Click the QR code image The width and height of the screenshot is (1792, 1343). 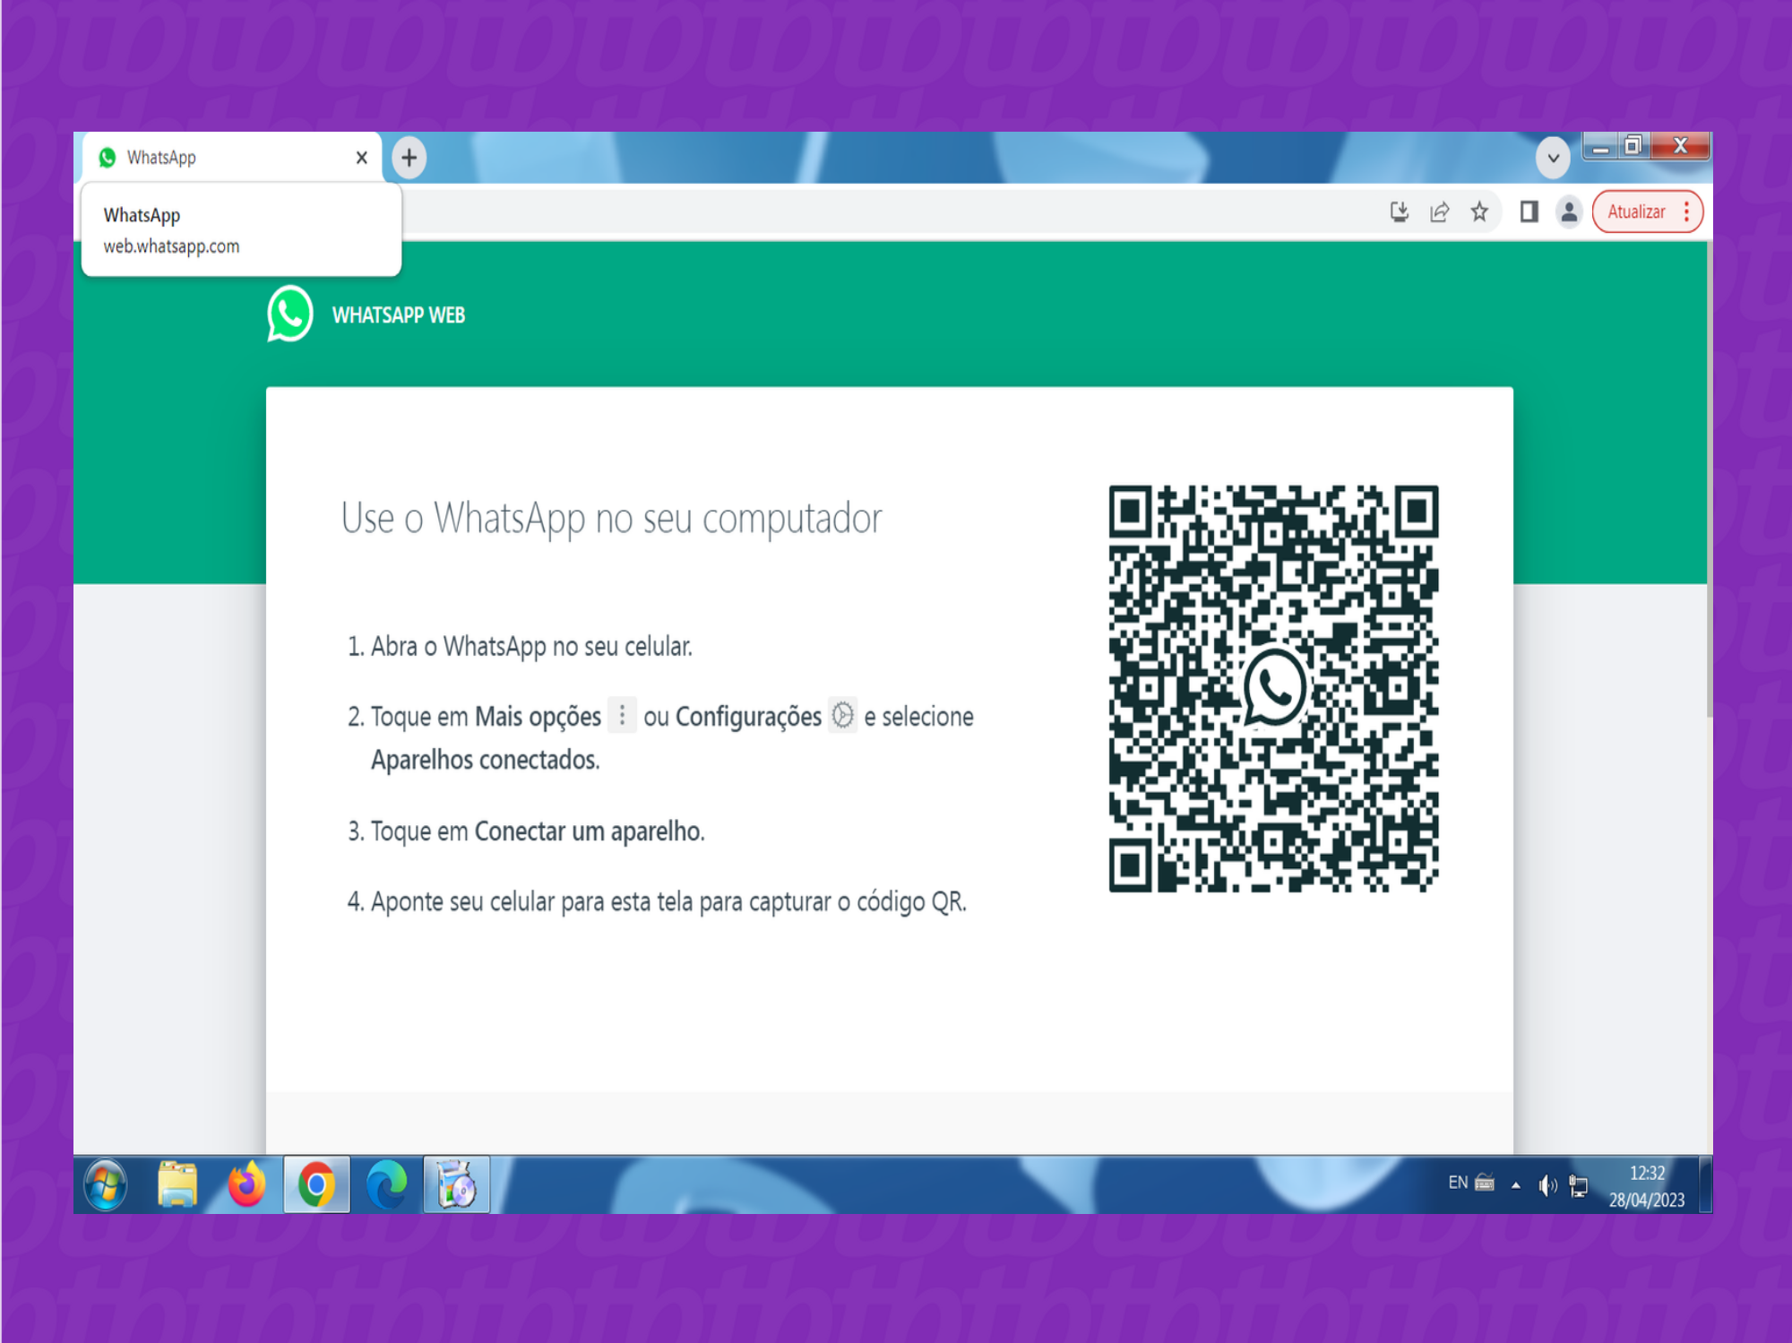[1273, 688]
